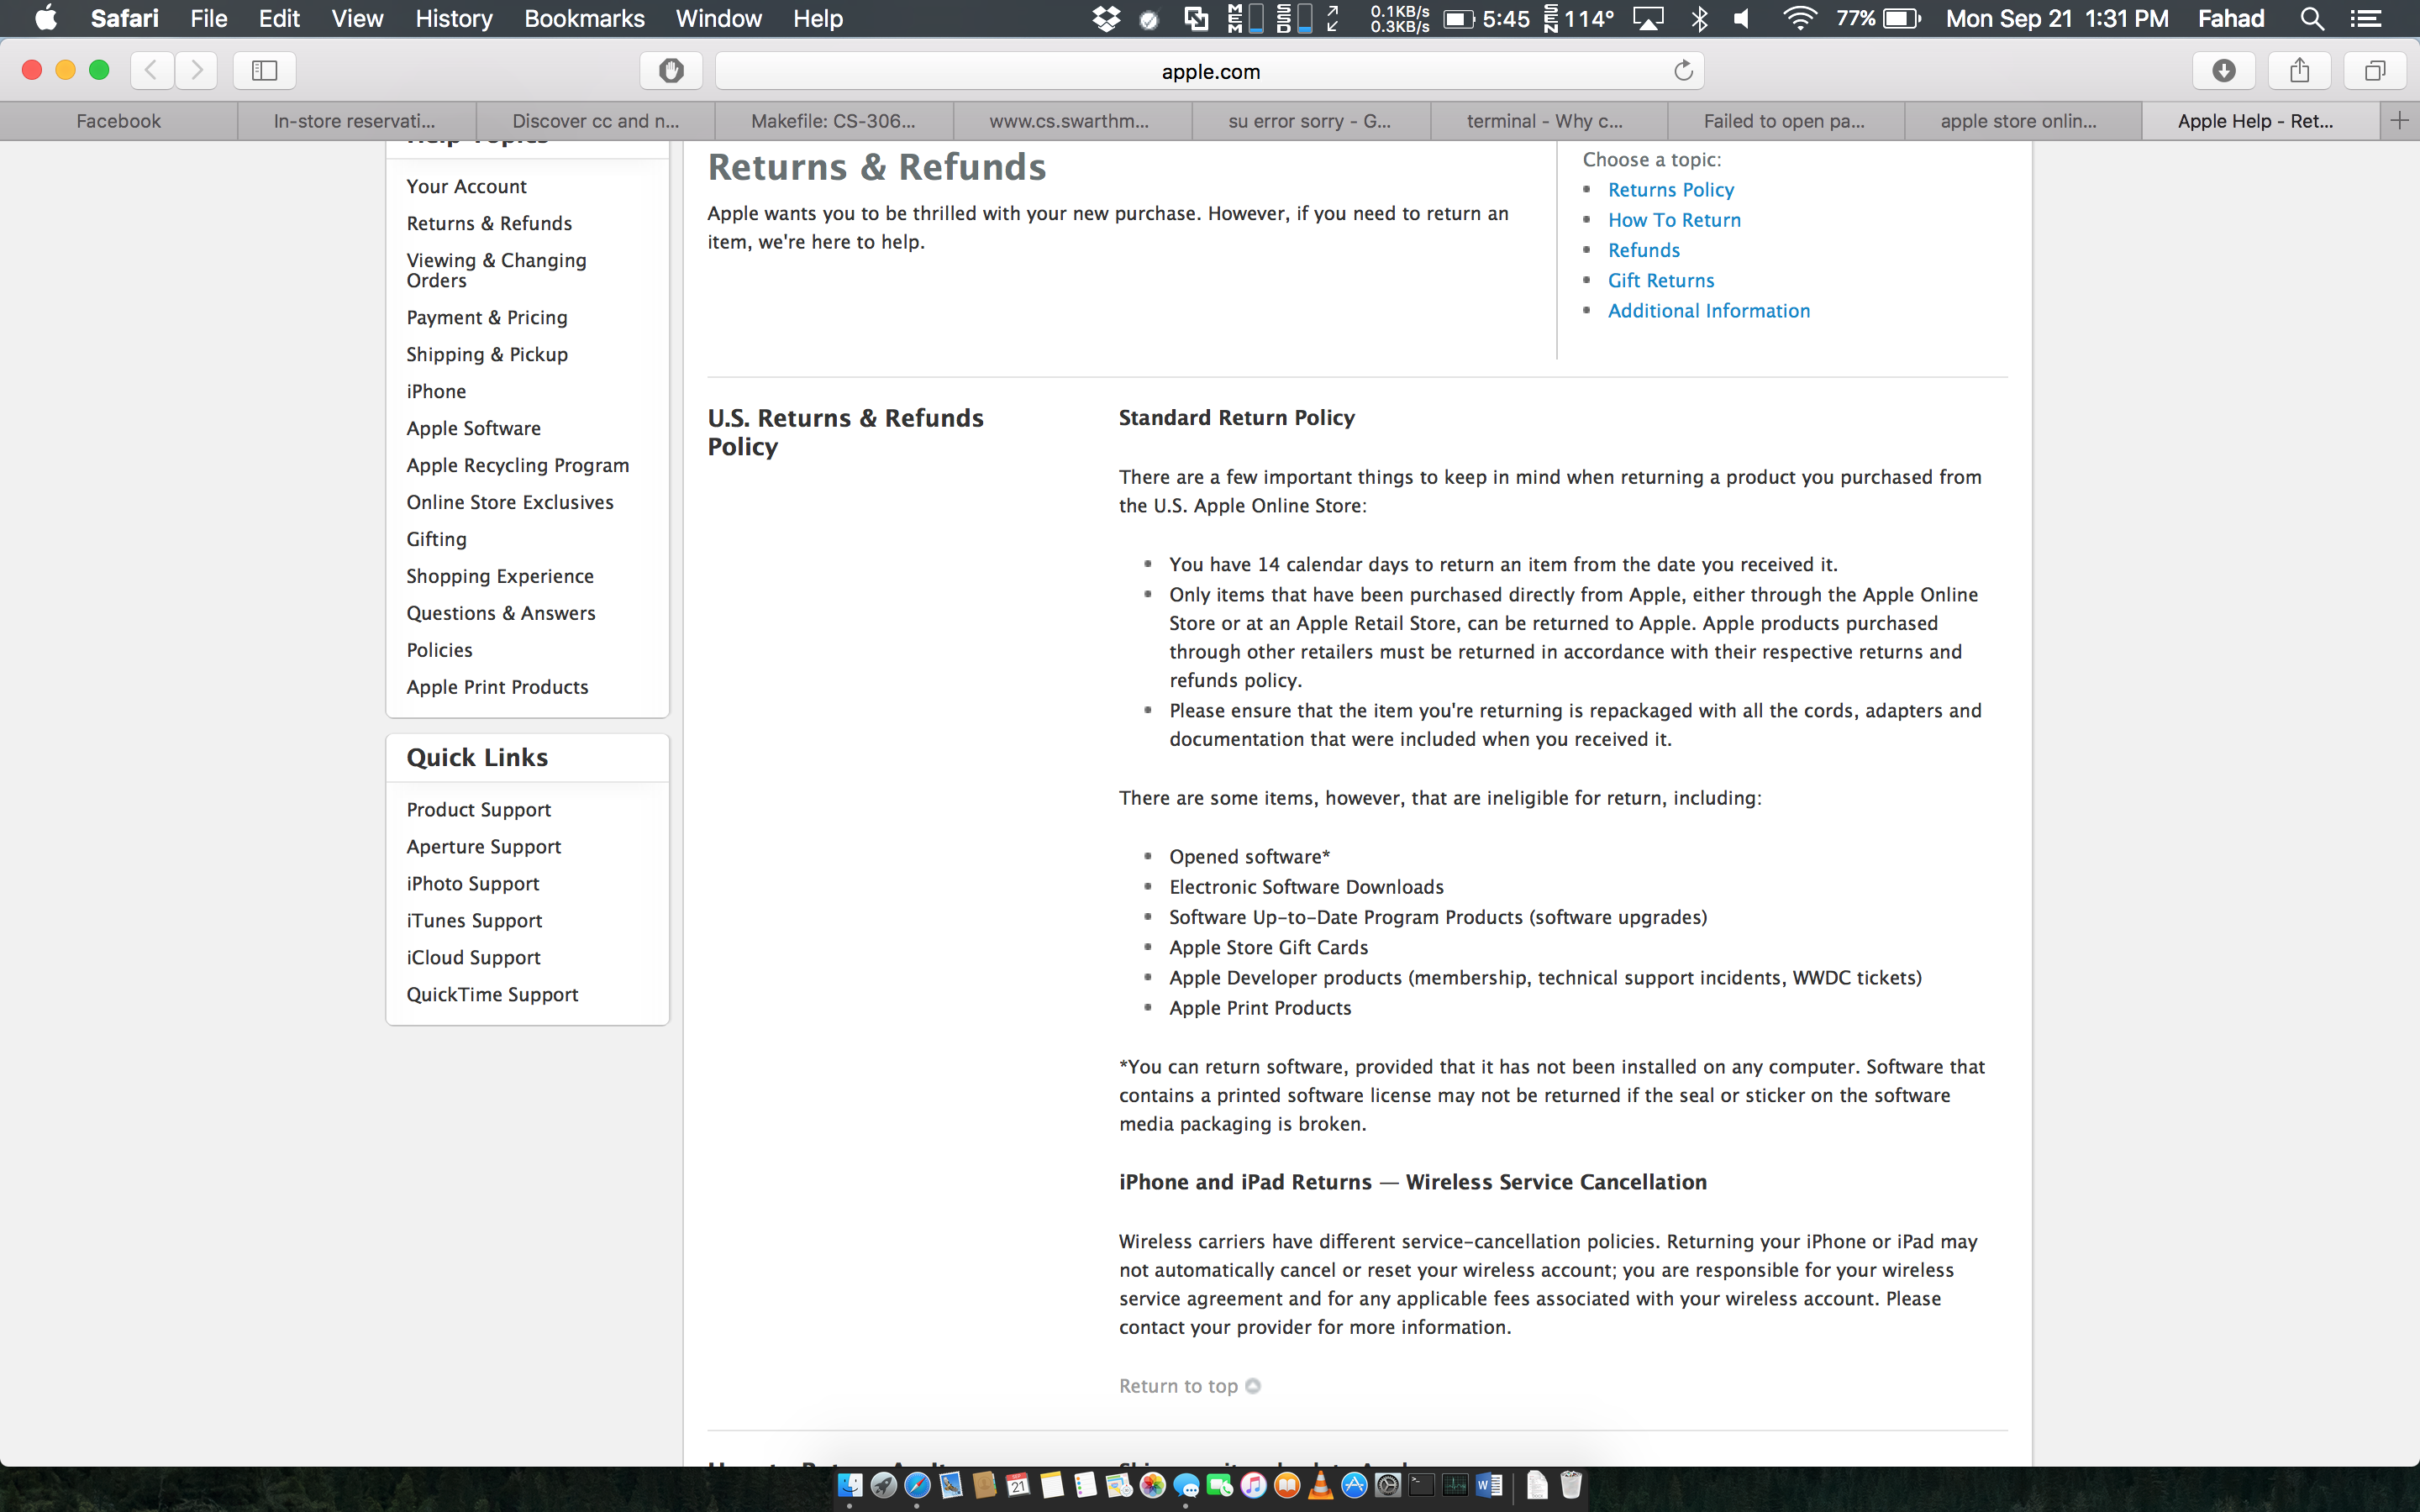This screenshot has height=1512, width=2420.
Task: Open Finder from the dock
Action: (x=851, y=1485)
